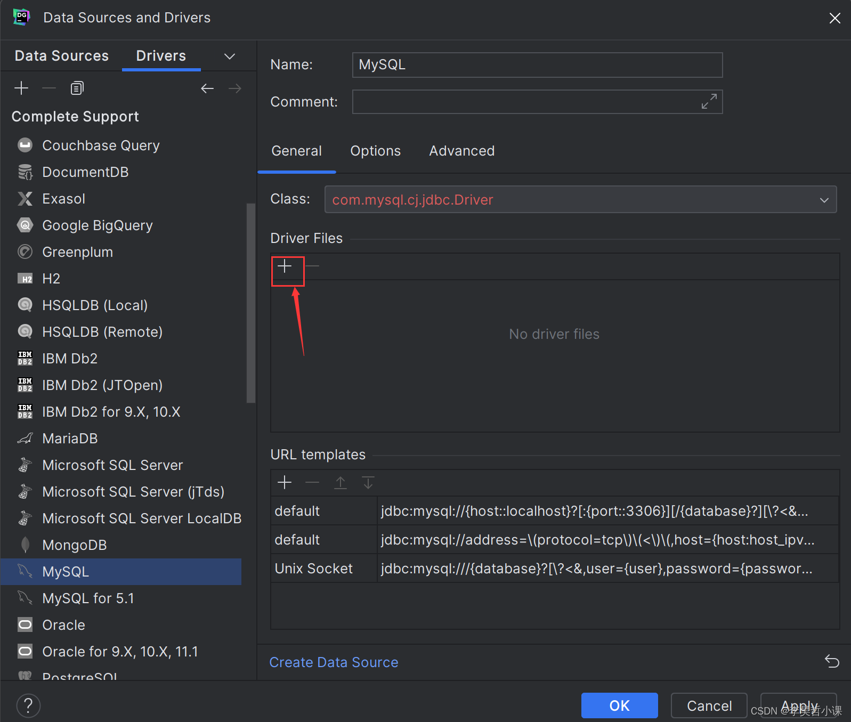Select first default URL template row
This screenshot has width=851, height=722.
555,511
